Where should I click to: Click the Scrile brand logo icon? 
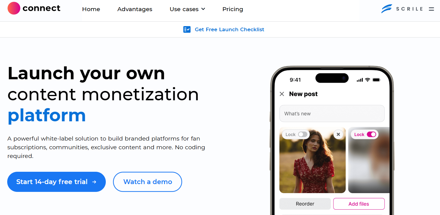coord(387,9)
